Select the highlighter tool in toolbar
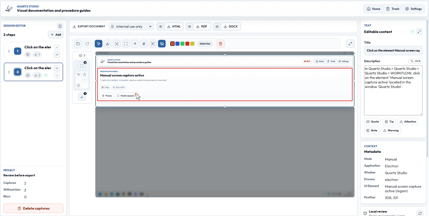The height and width of the screenshot is (216, 429). (x=108, y=44)
